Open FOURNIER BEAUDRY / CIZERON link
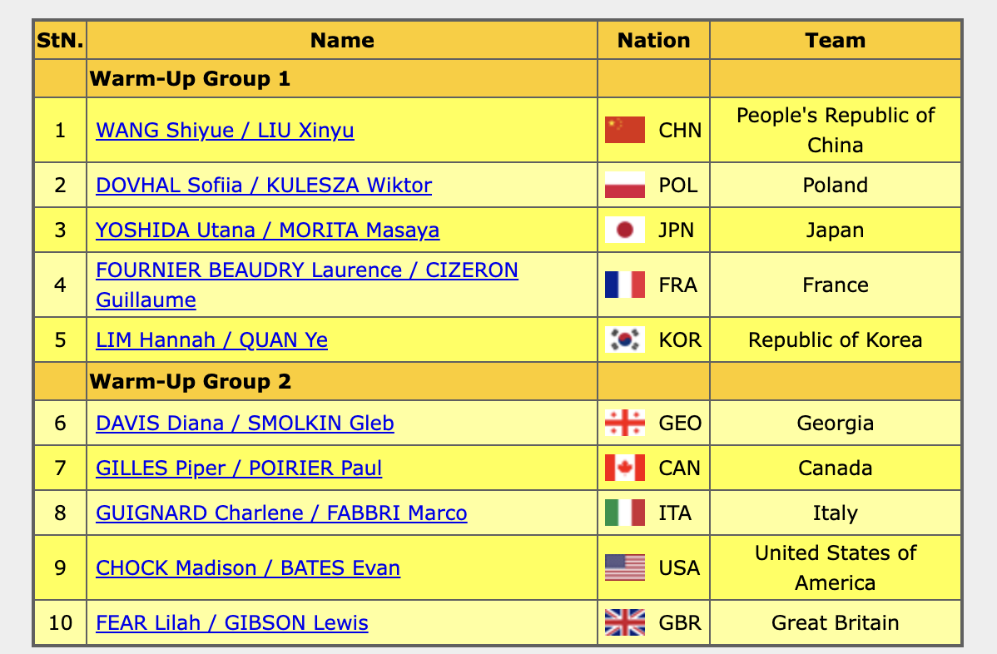The height and width of the screenshot is (654, 997). coord(306,270)
